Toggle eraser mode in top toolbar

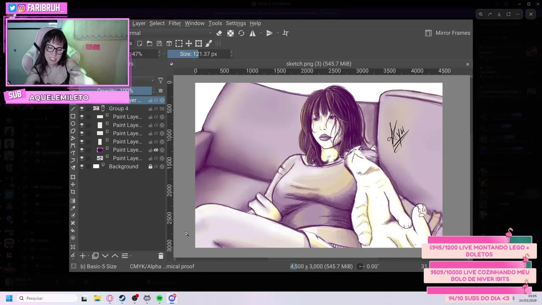coord(219,33)
